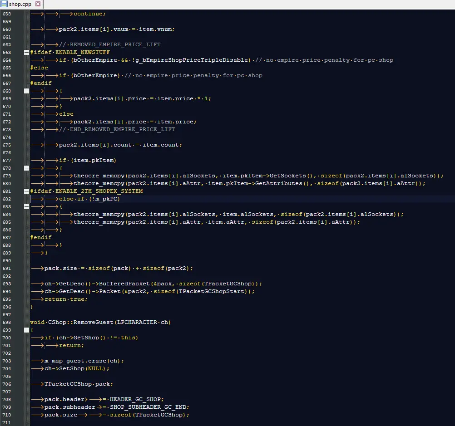Click '// END_REMOVED_EMPIRE_PRICE_LIFT' comment
Image resolution: width=455 pixels, height=426 pixels.
point(117,130)
